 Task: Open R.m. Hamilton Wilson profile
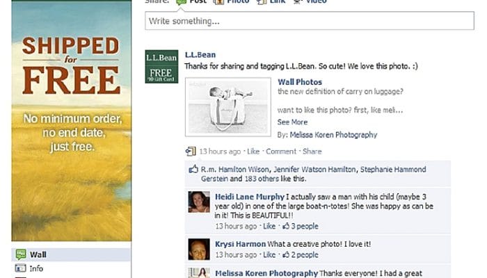pos(235,170)
